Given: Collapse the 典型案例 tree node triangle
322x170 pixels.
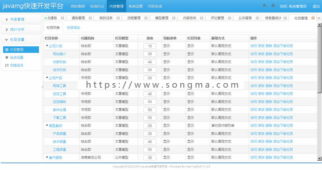Looking at the screenshot, I should point(47,125).
